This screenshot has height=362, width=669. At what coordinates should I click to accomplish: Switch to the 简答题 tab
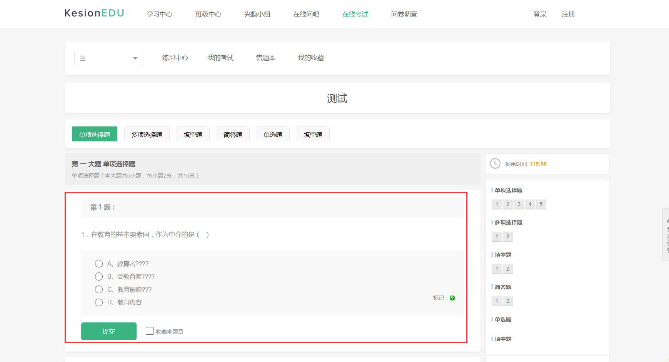pyautogui.click(x=233, y=135)
